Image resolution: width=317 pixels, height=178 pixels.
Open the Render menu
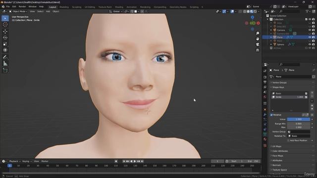[22, 6]
